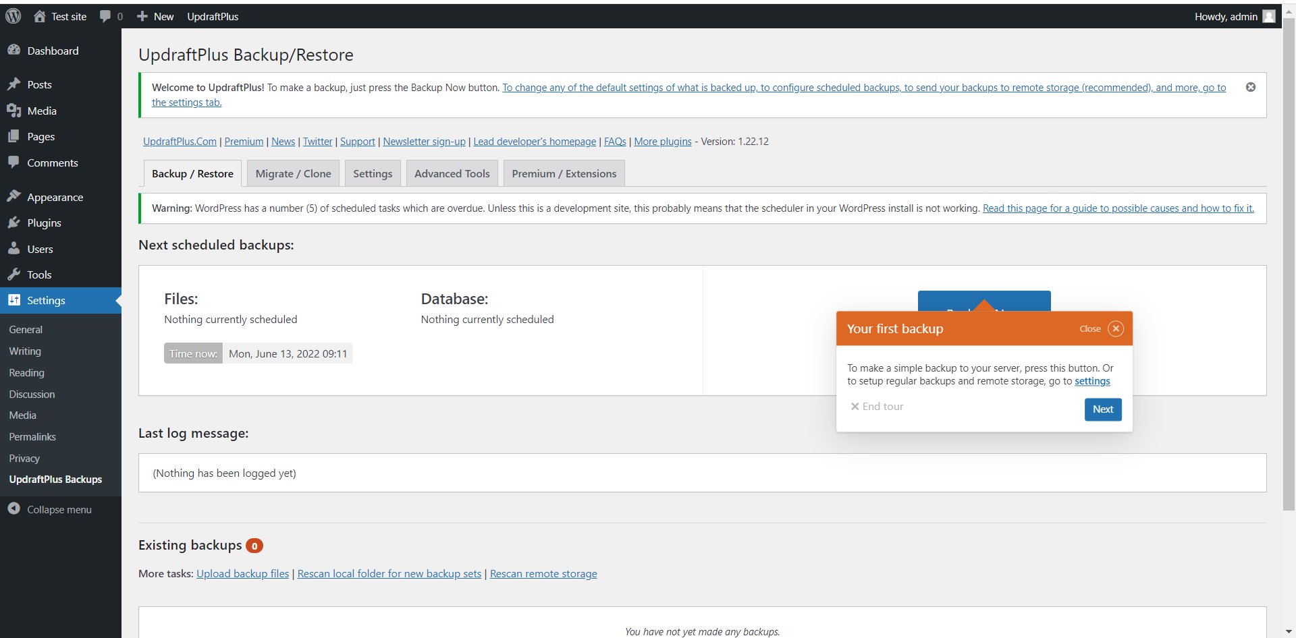The width and height of the screenshot is (1296, 638).
Task: Click Rescan remote storage link
Action: point(543,574)
